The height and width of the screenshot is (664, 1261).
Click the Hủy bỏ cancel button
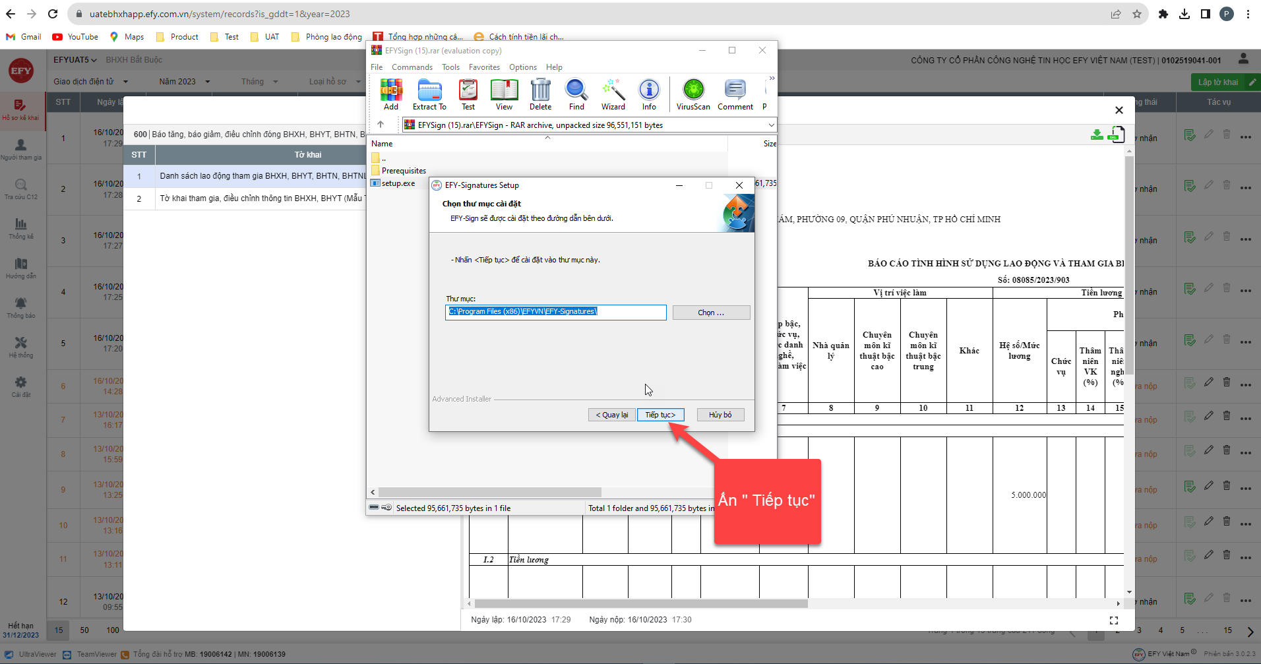(720, 415)
